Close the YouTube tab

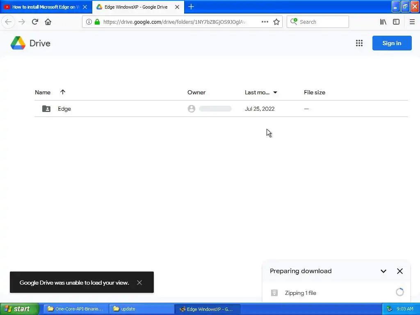click(x=85, y=7)
